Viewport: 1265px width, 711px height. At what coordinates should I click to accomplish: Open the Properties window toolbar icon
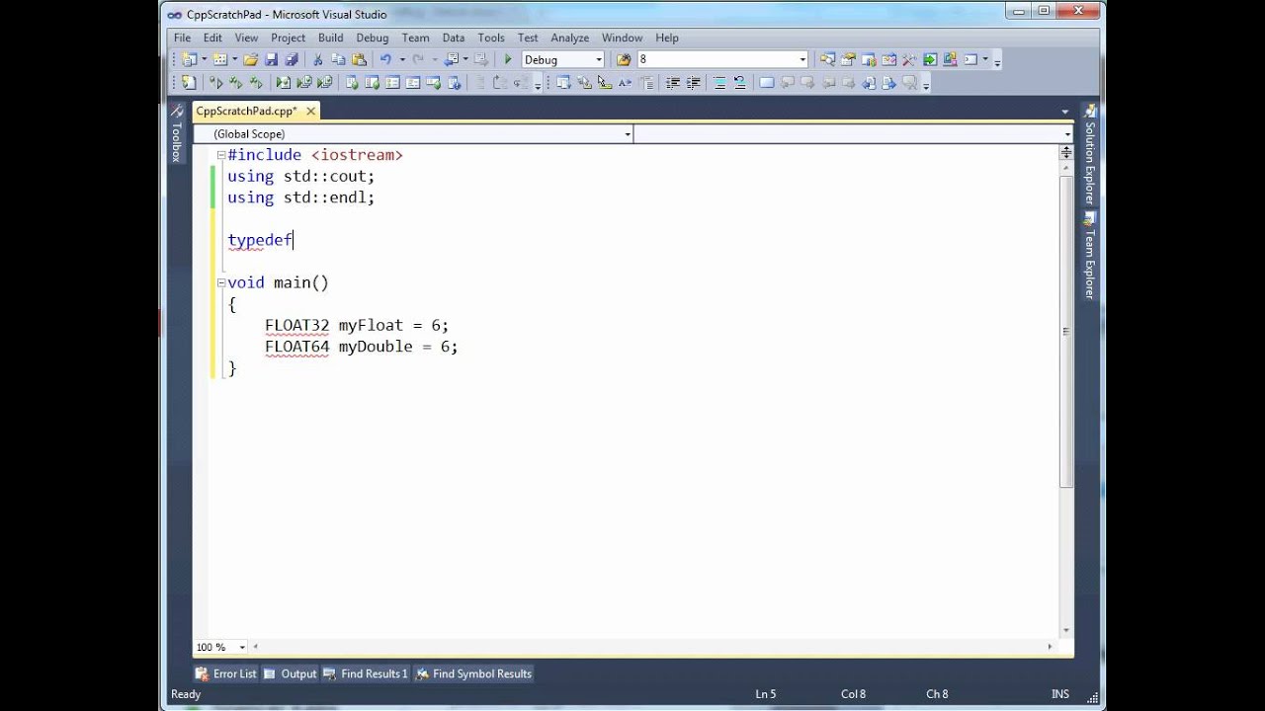tap(848, 60)
